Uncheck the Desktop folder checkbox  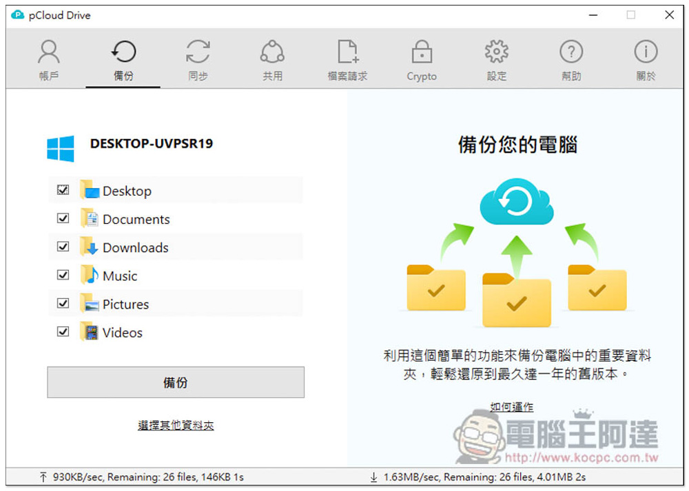click(x=63, y=190)
